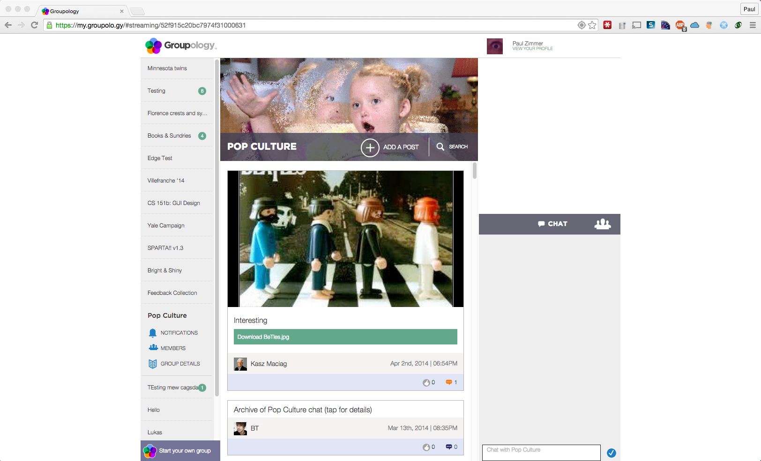Bookmark this page with the star icon
Image resolution: width=761 pixels, height=461 pixels.
click(592, 25)
